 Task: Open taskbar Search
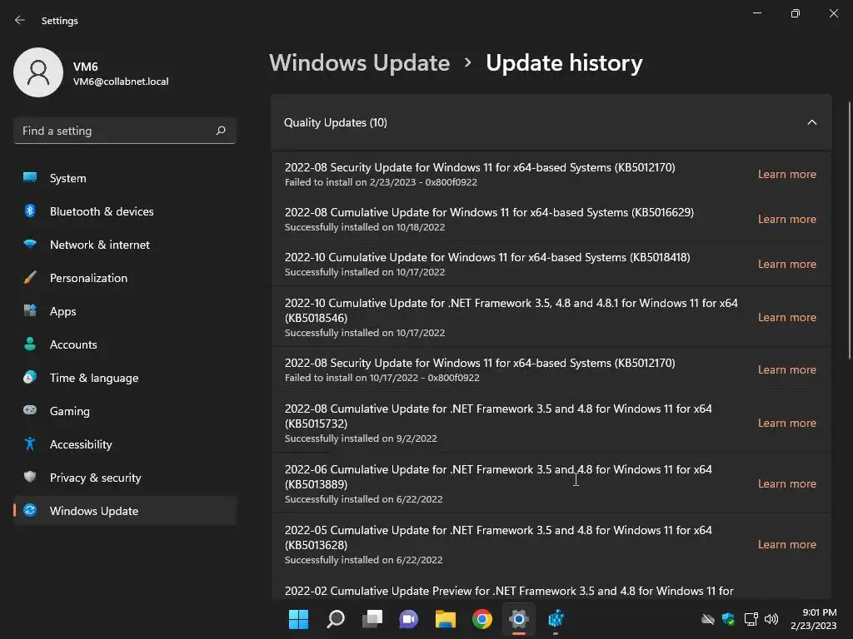click(335, 619)
